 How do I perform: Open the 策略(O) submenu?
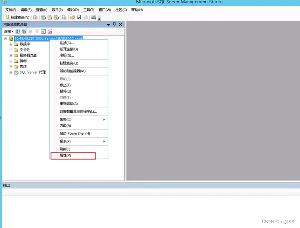[x=79, y=120]
